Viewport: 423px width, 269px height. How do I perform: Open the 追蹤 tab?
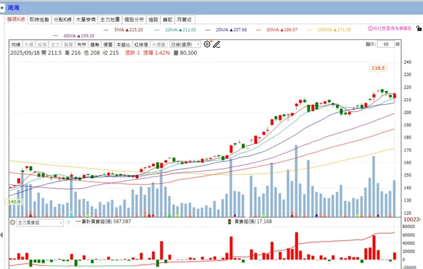[153, 19]
